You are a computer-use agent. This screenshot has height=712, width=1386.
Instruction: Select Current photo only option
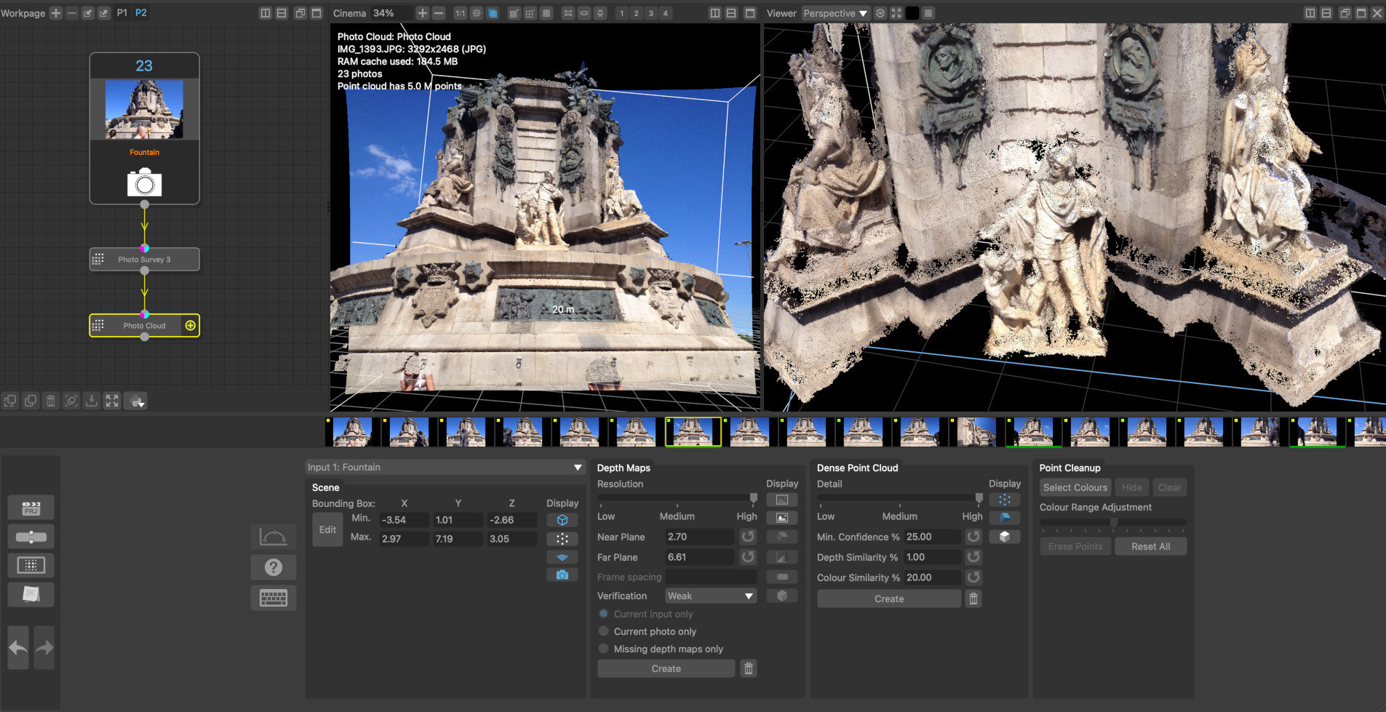click(603, 631)
